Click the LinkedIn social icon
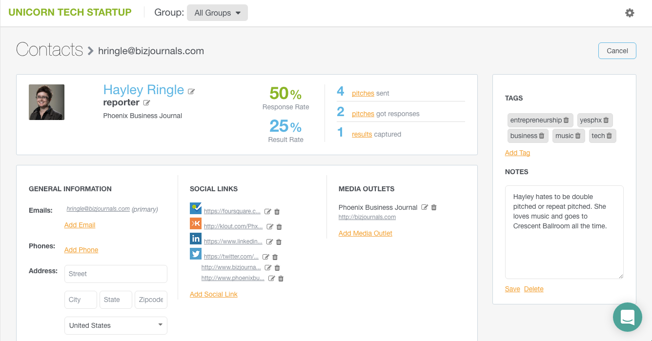 tap(196, 239)
